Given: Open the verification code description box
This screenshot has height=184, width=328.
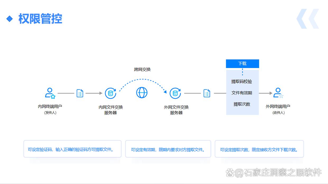Looking at the screenshot, I should (x=72, y=149).
